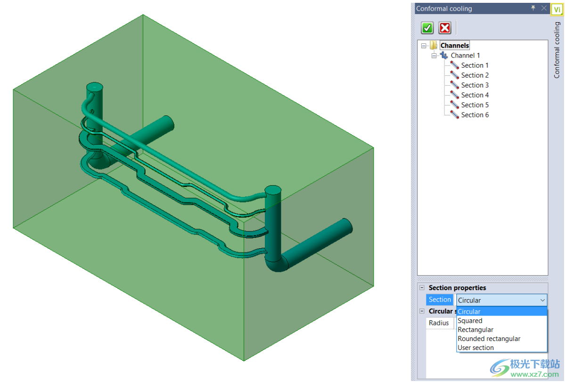The image size is (565, 382).
Task: Click the Section 1 line icon
Action: pos(454,65)
